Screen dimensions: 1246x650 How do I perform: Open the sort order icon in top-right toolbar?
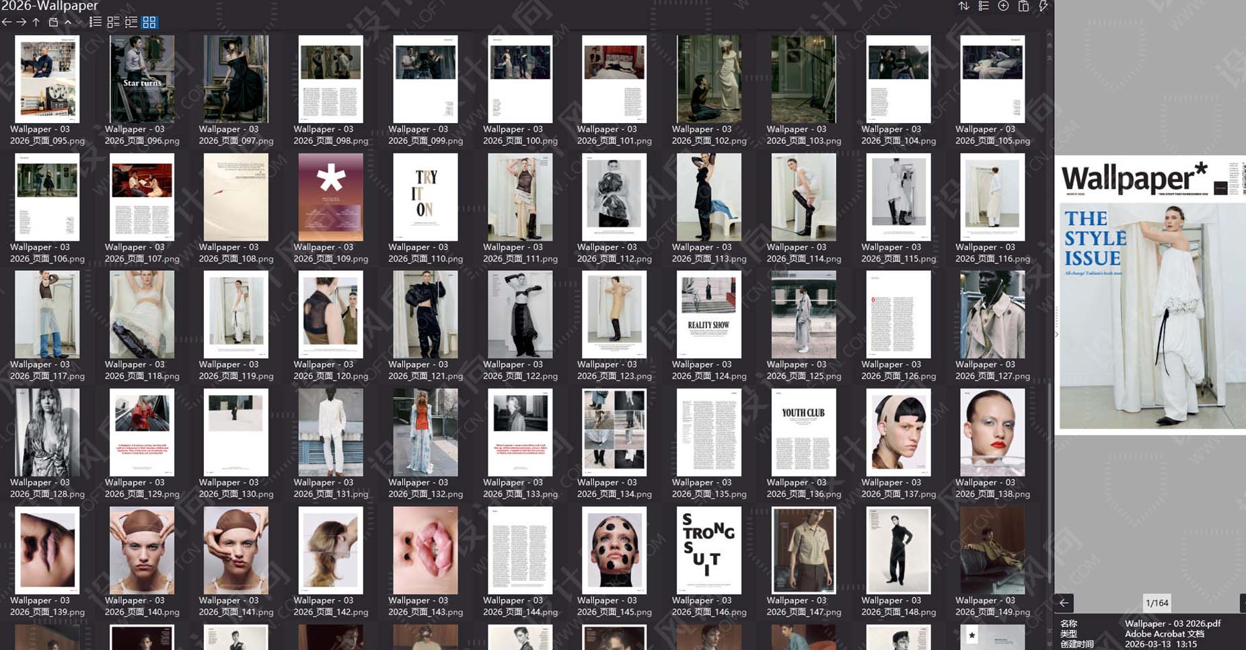[x=963, y=6]
